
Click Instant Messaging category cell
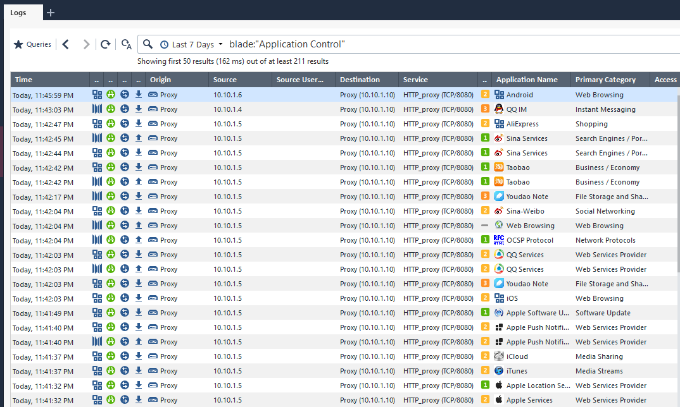(605, 109)
